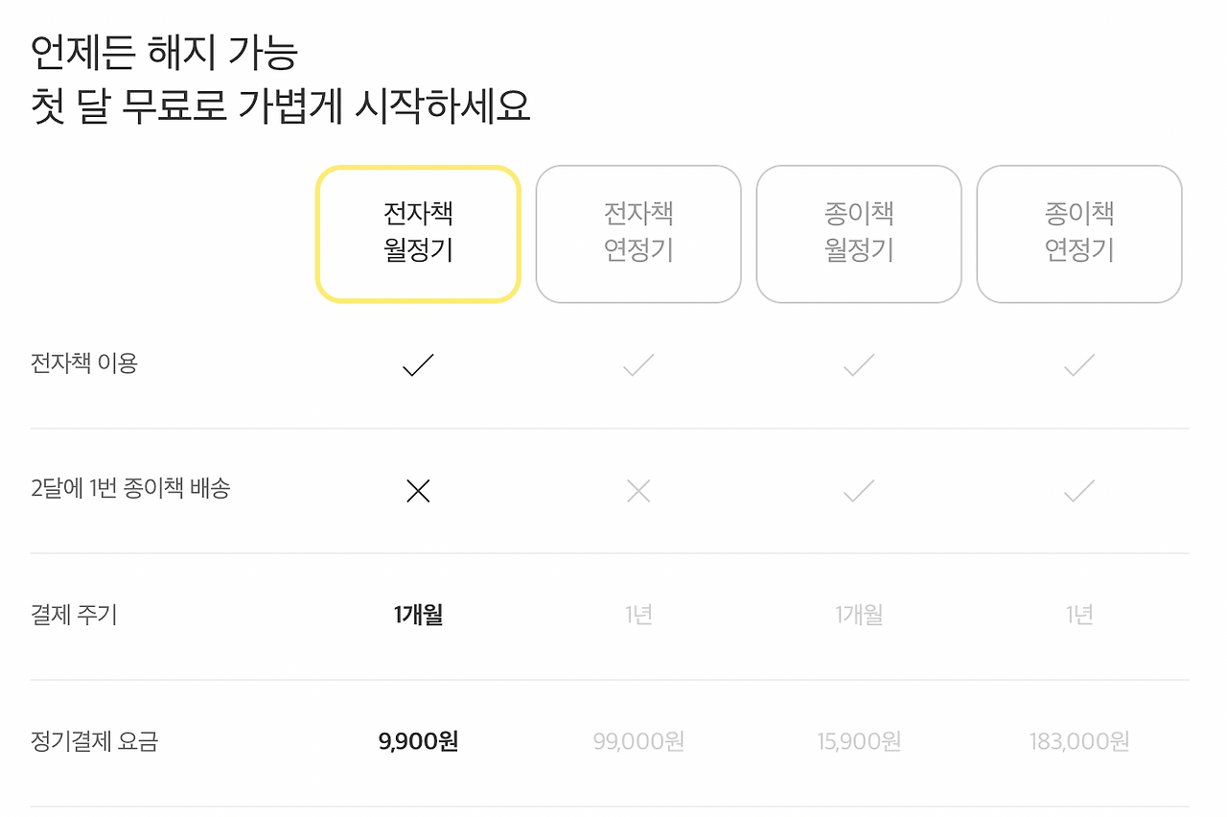Click checkmark for 전자책 이용 under 전자책 월정기
This screenshot has height=817, width=1227.
(418, 364)
